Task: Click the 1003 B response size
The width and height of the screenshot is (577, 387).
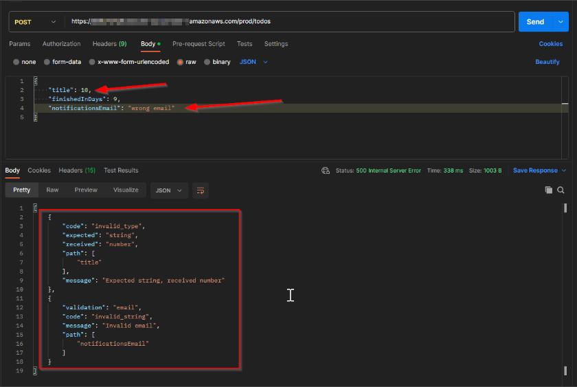Action: (x=493, y=170)
